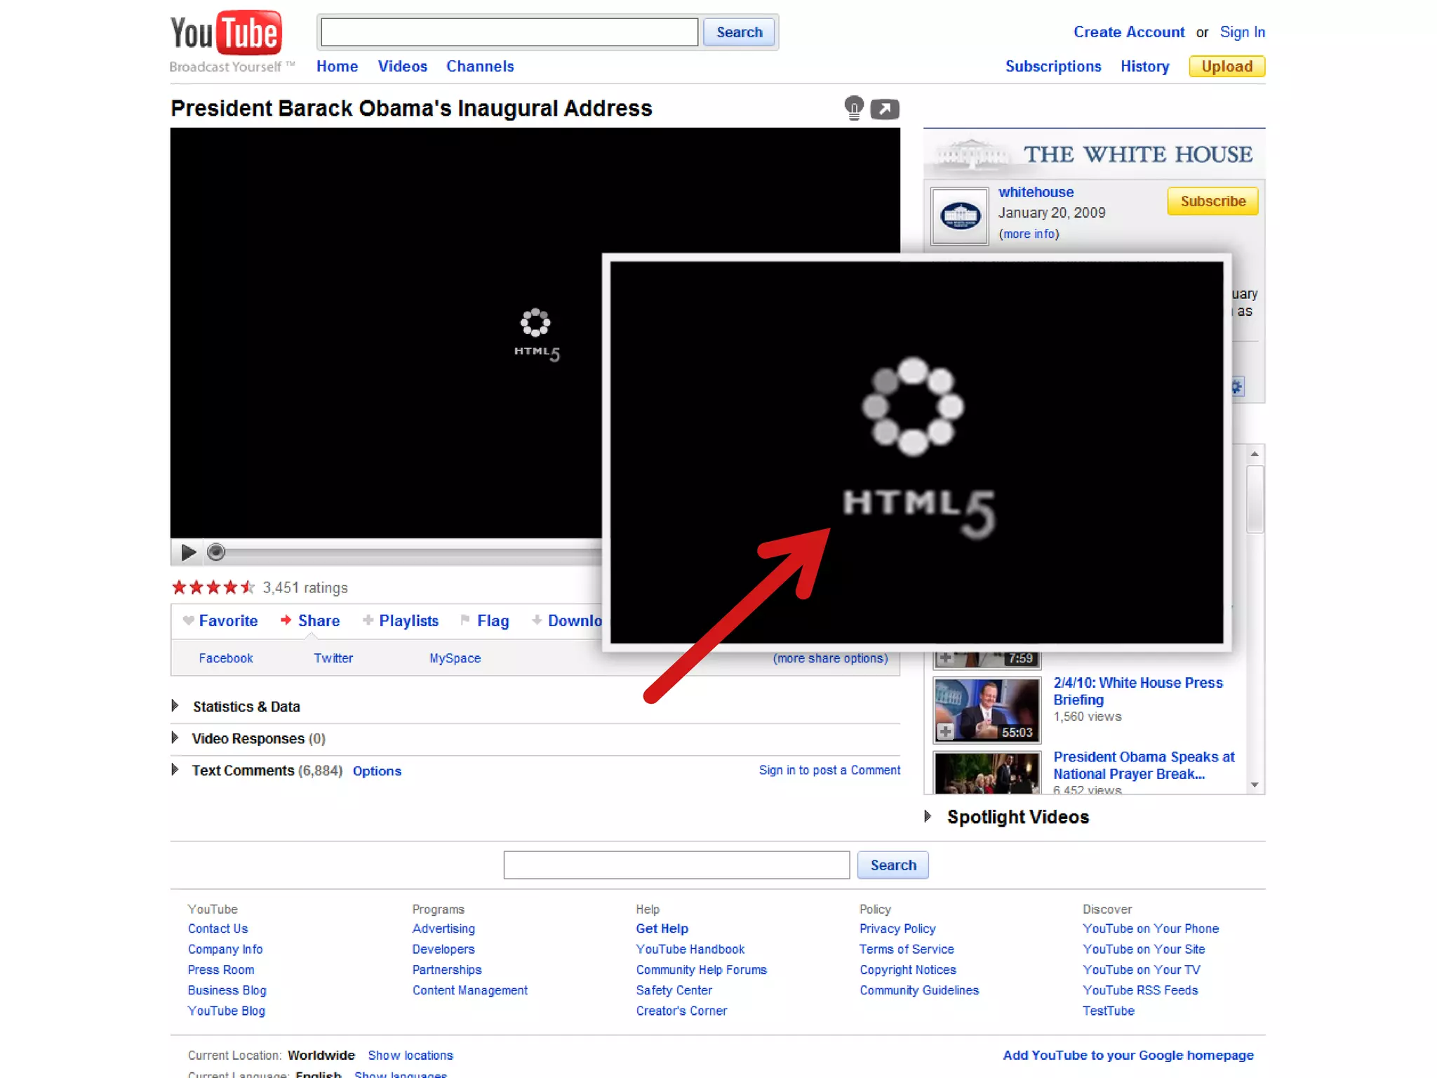
Task: Expand Spotlight Videos section
Action: click(x=1007, y=817)
